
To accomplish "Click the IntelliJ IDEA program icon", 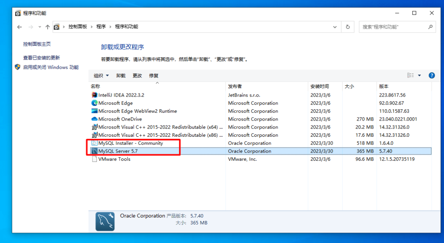I will click(x=94, y=95).
